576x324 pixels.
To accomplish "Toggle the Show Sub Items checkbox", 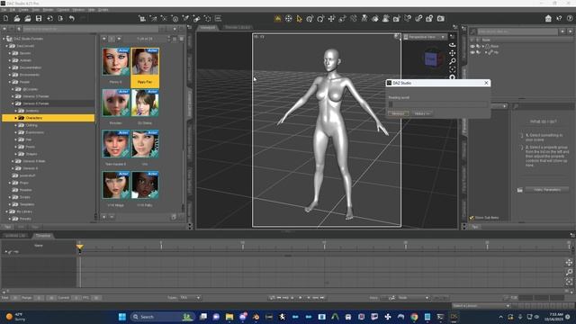I will 472,218.
